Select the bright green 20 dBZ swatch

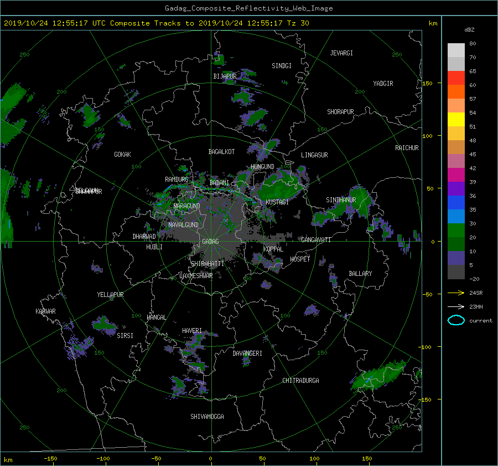[456, 230]
